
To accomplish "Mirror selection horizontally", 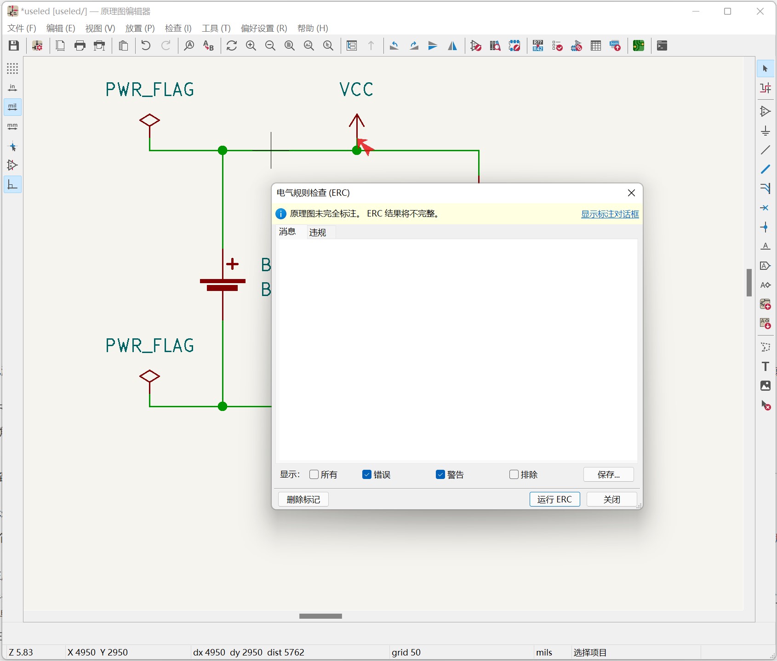I will 452,46.
